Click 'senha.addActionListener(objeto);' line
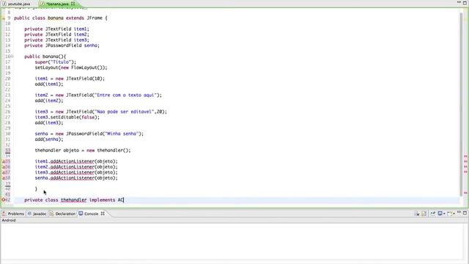The height and width of the screenshot is (264, 469). point(76,178)
